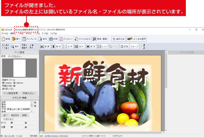Zoom in with the plus magnifier icon
The width and height of the screenshot is (204, 138).
(x=144, y=45)
